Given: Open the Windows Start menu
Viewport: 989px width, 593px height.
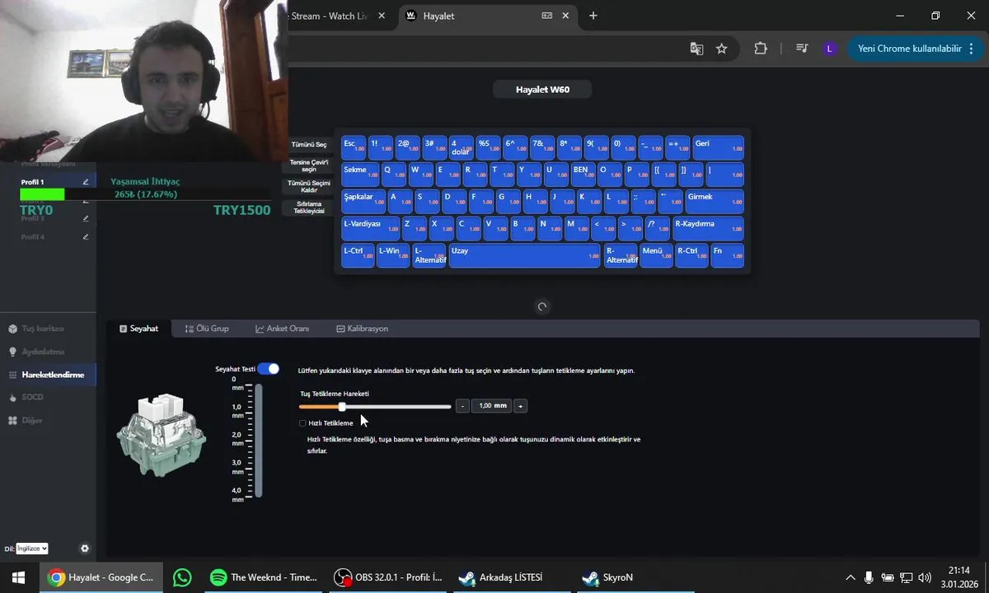Looking at the screenshot, I should point(18,577).
